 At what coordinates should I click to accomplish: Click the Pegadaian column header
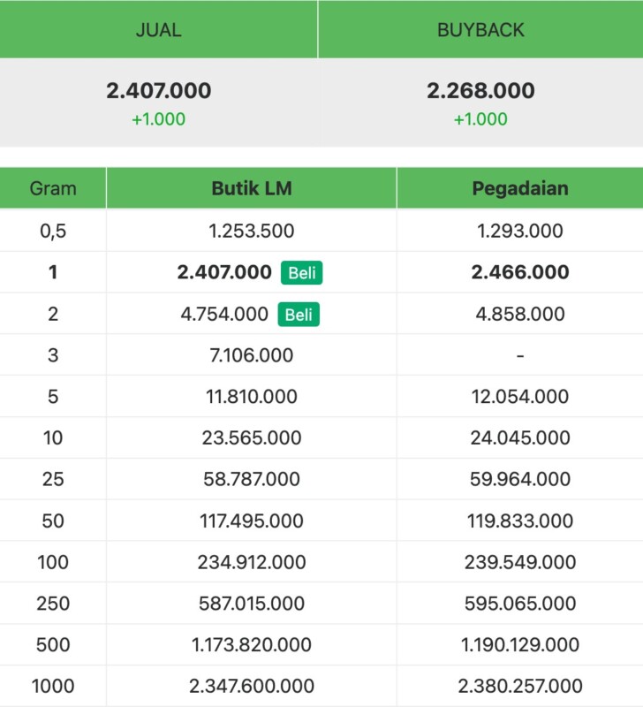coord(519,188)
